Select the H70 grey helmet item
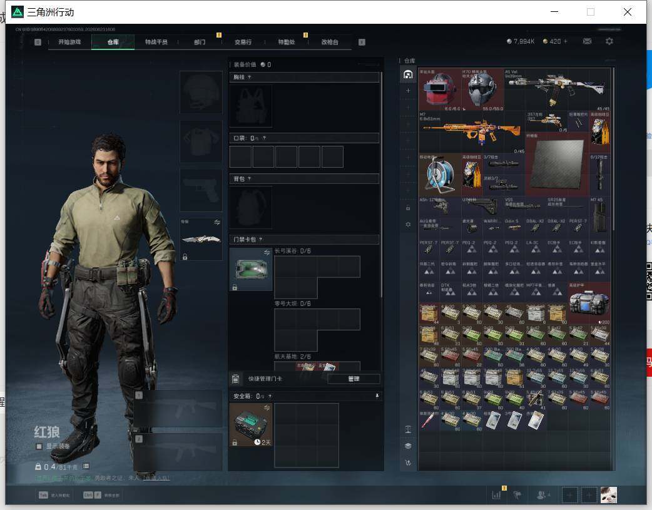 click(483, 89)
